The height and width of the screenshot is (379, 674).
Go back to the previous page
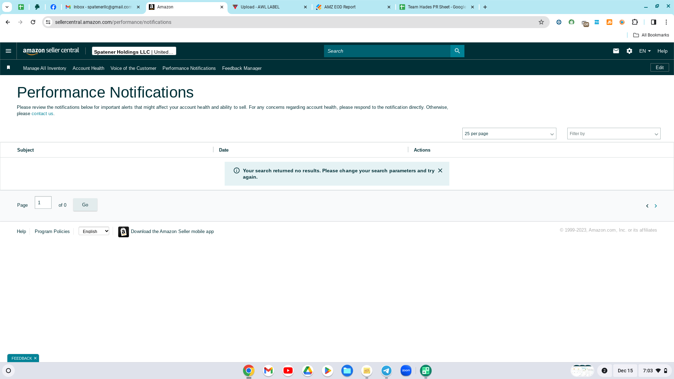8,22
